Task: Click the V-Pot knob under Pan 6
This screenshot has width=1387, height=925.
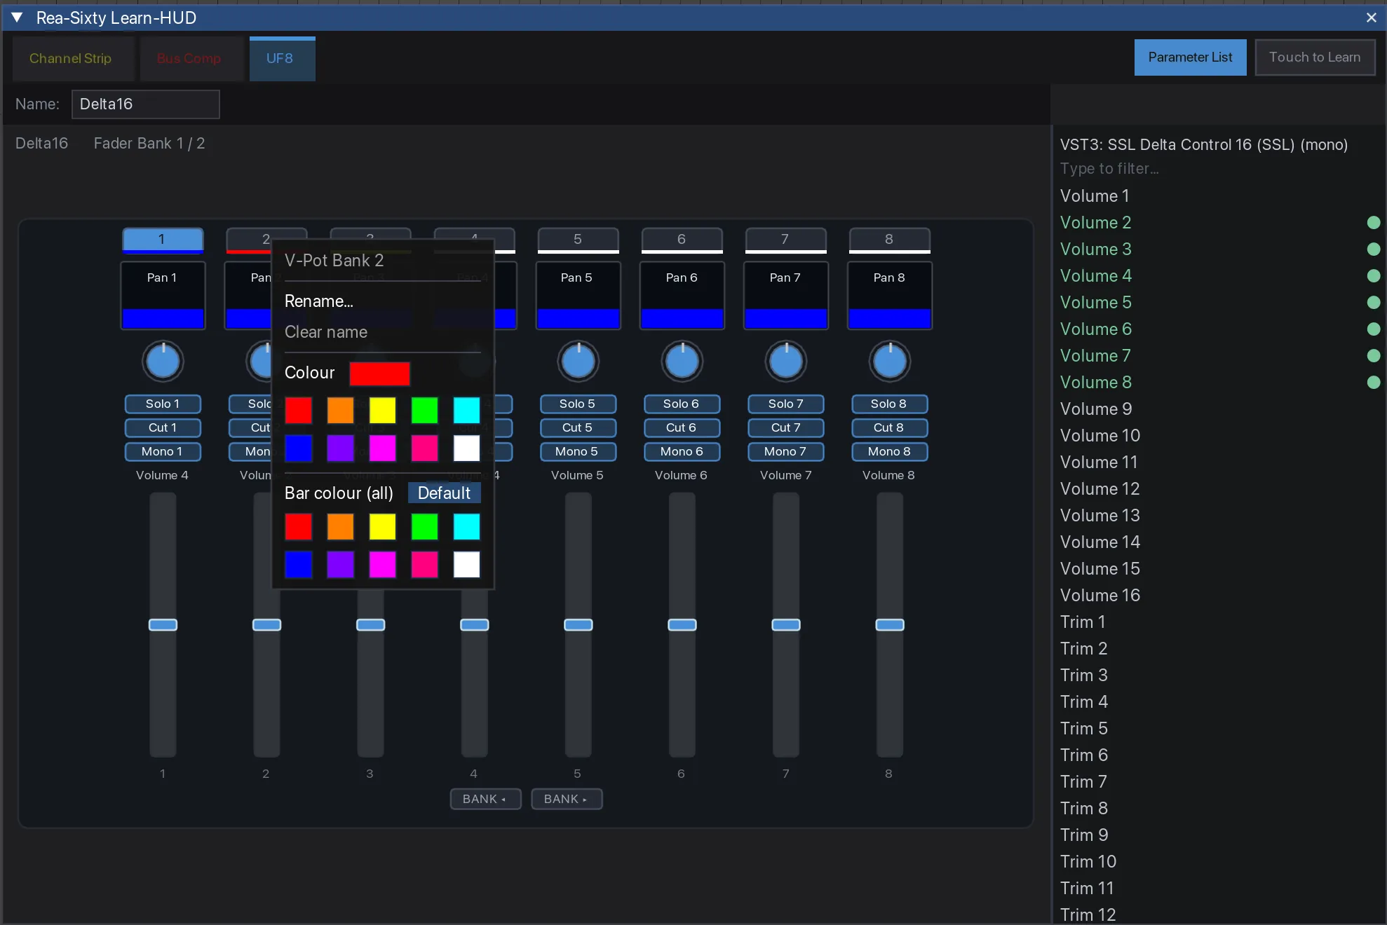Action: coord(682,362)
